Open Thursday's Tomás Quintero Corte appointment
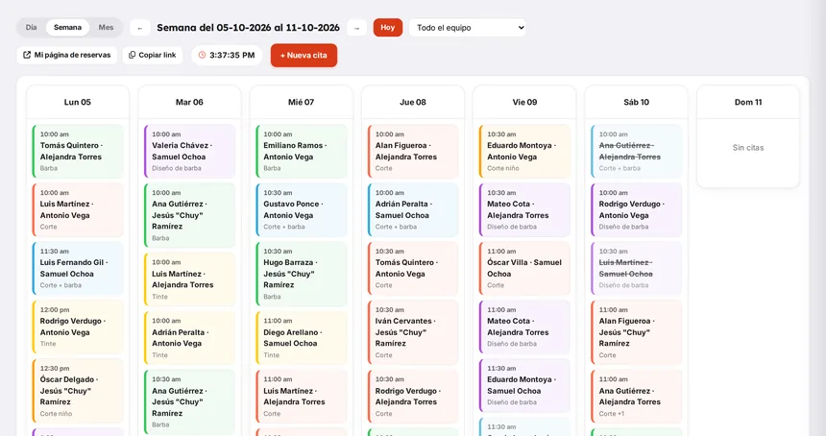 412,268
